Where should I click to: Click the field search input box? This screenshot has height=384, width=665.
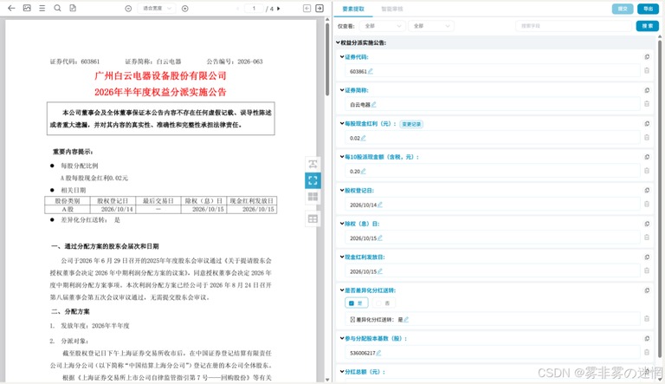click(573, 26)
